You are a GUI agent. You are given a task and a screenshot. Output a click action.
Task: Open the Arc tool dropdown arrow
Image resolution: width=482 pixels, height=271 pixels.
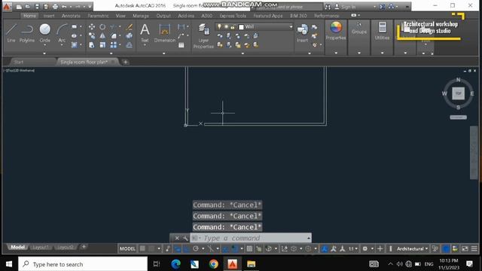tap(62, 45)
